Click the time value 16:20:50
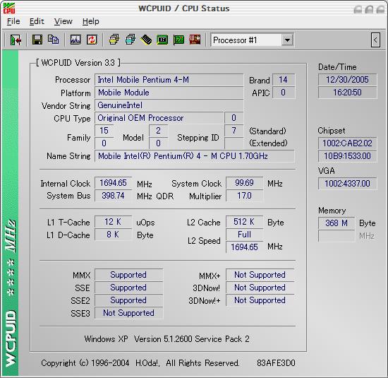The image size is (388, 378). [347, 93]
